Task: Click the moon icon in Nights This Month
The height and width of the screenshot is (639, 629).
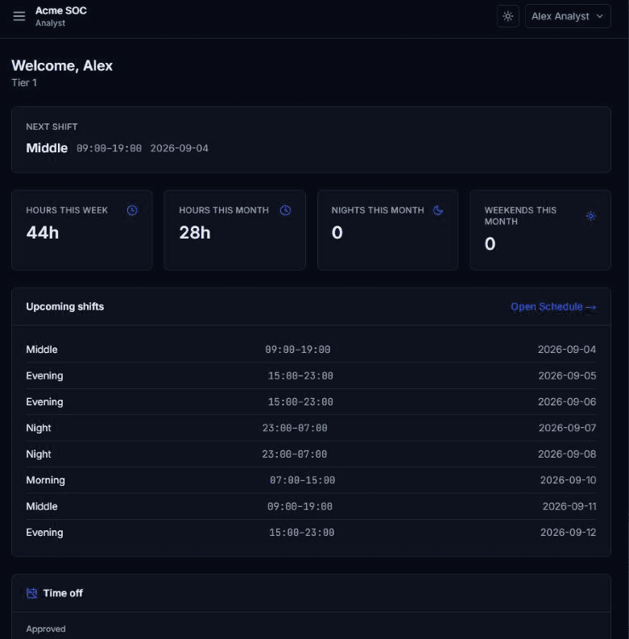Action: pos(438,210)
